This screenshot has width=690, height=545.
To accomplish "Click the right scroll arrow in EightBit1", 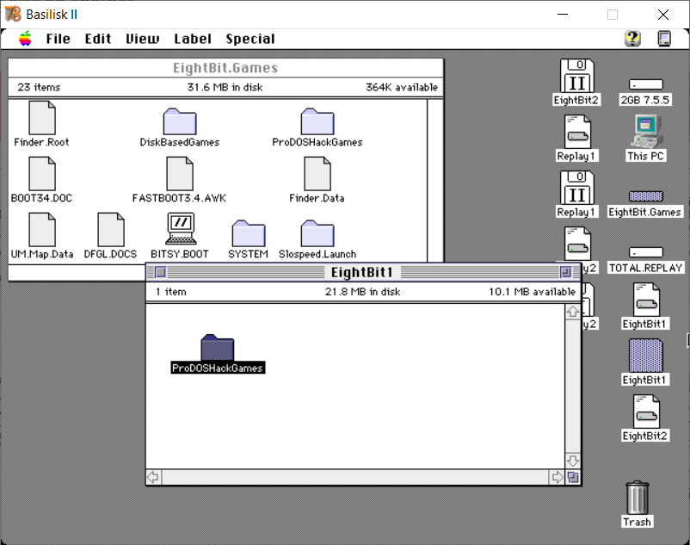I will (x=558, y=477).
